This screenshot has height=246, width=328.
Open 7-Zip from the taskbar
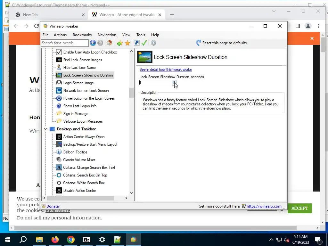tap(86, 239)
